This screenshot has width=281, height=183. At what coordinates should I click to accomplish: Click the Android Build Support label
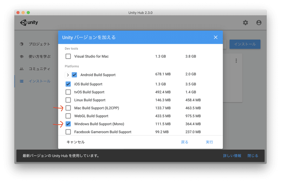[98, 75]
